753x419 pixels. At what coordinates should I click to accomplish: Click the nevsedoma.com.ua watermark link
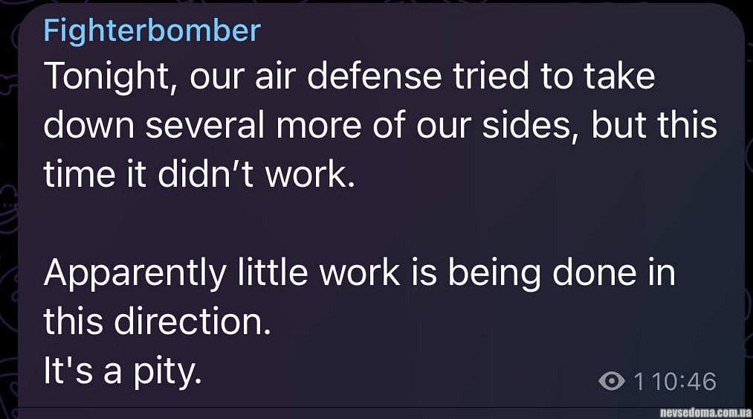pos(705,412)
